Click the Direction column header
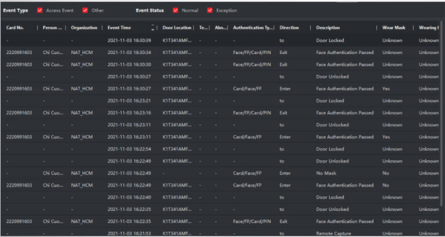The height and width of the screenshot is (237, 445). (x=289, y=28)
